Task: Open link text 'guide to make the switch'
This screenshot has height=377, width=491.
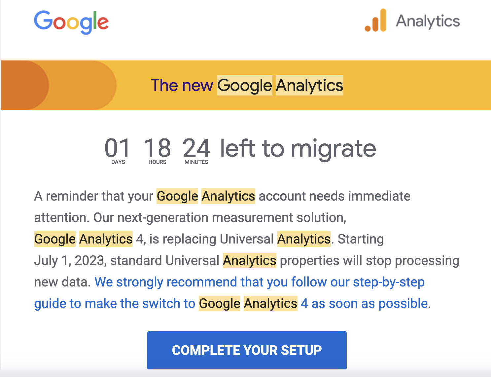Action: click(x=115, y=304)
